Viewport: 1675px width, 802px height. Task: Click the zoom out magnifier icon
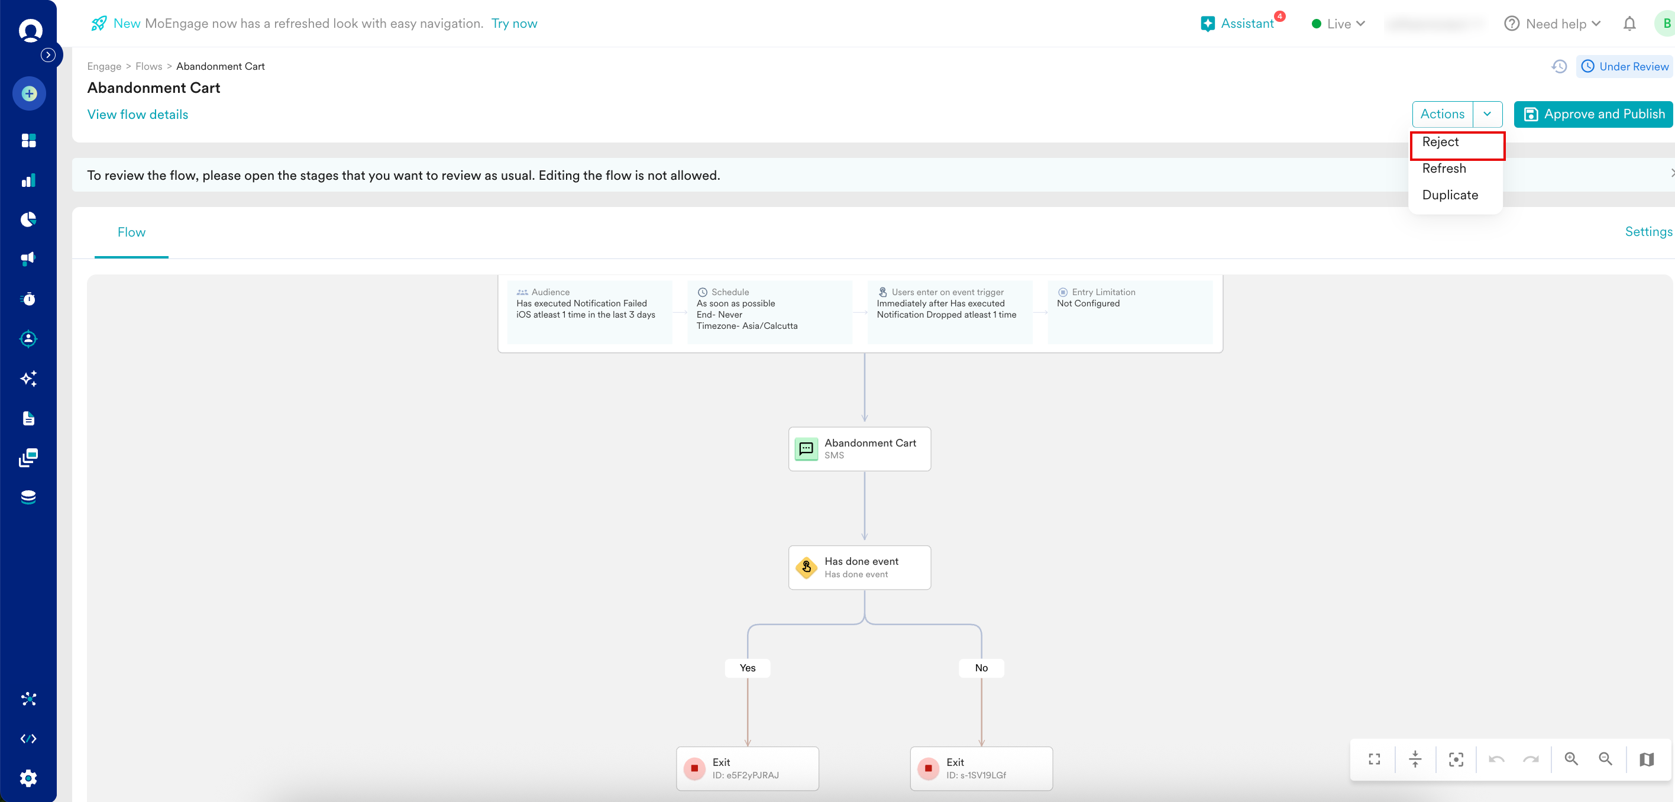coord(1605,759)
